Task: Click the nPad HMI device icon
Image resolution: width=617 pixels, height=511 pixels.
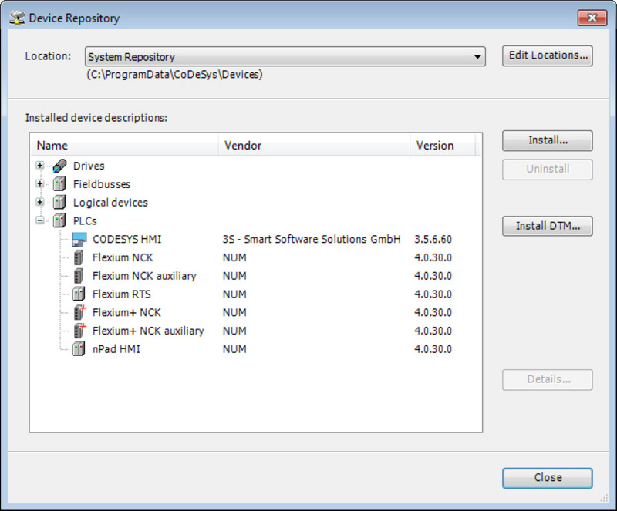Action: point(79,349)
